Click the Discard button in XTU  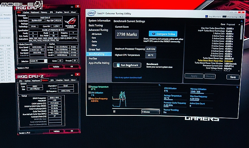pos(210,76)
